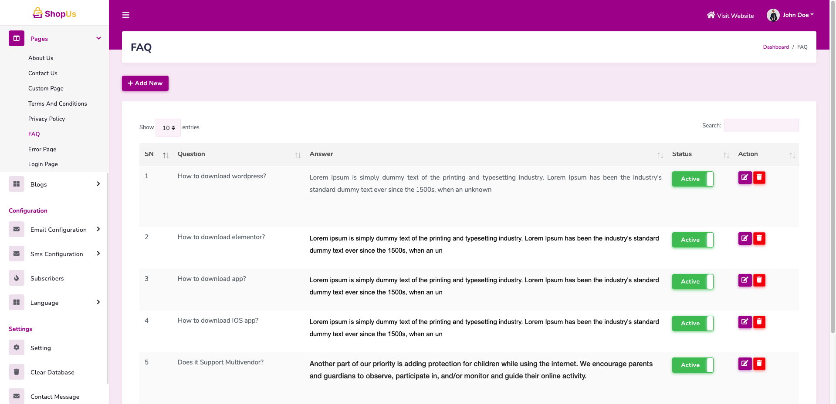
Task: Click the Search input field
Action: (x=761, y=126)
